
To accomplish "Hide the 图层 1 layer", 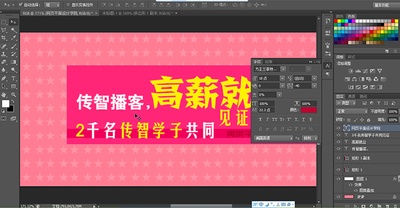I will [x=338, y=179].
